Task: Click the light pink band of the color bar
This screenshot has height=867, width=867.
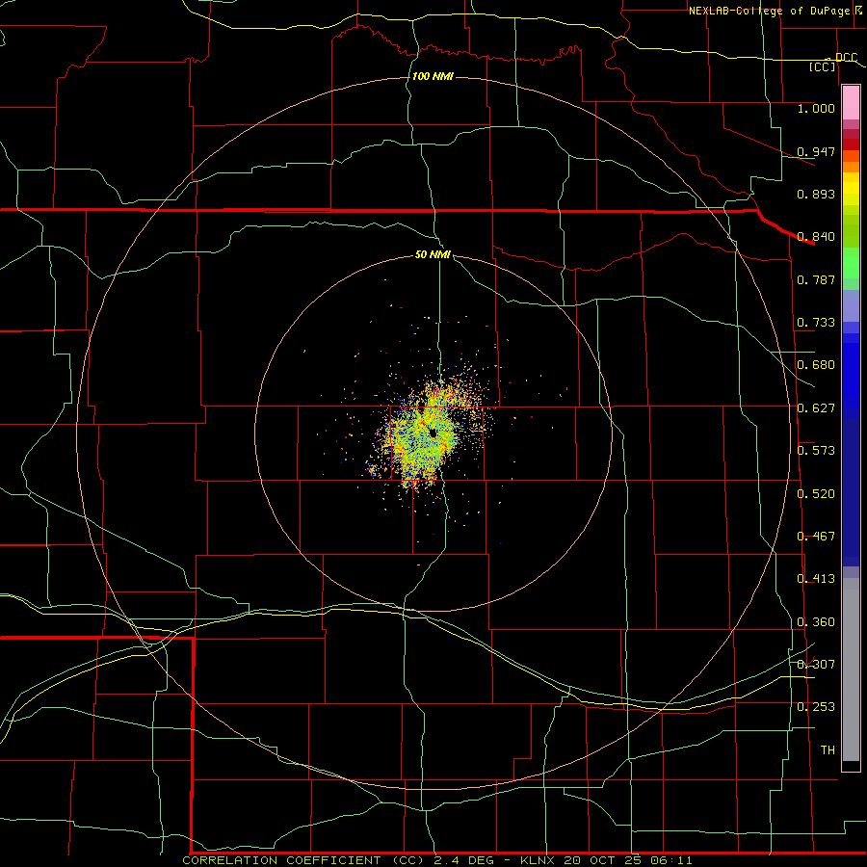Action: [851, 103]
